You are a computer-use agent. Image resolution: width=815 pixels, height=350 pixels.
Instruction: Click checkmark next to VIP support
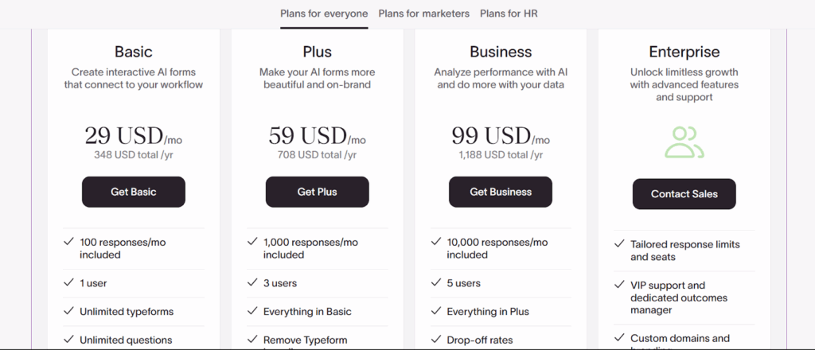(x=619, y=285)
